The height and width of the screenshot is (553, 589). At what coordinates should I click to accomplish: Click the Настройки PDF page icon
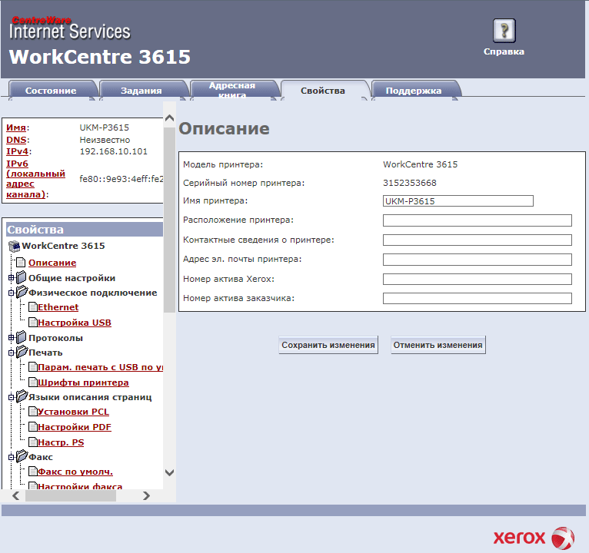(33, 427)
